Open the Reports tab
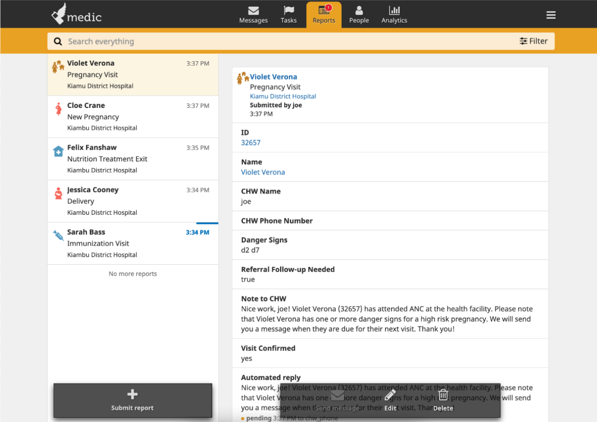Screen dimensions: 597x422 pyautogui.click(x=324, y=15)
